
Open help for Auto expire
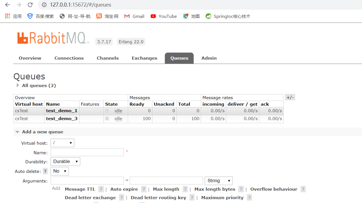[144, 189]
